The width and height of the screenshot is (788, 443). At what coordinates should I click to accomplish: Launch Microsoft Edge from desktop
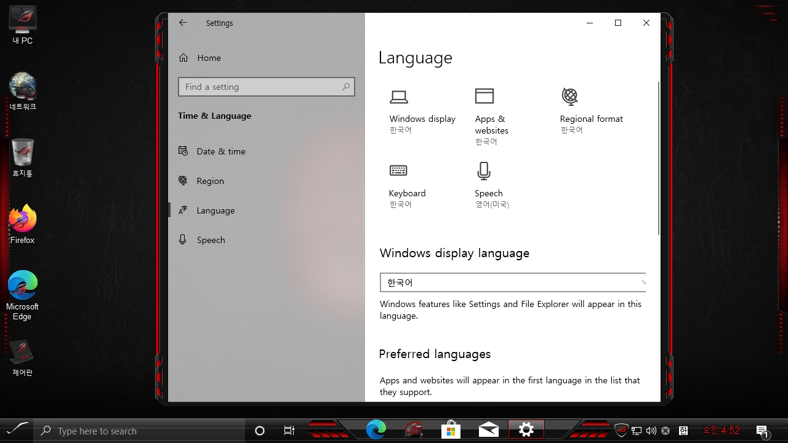click(x=23, y=296)
